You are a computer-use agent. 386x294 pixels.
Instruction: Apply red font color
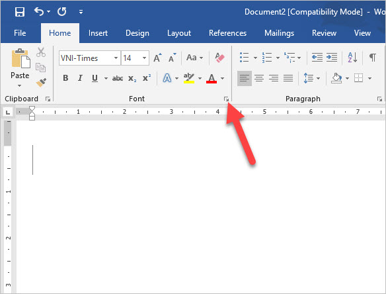(x=212, y=78)
